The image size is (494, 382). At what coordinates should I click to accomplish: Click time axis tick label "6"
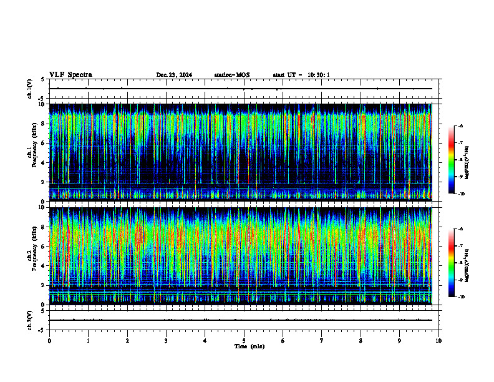pyautogui.click(x=283, y=341)
